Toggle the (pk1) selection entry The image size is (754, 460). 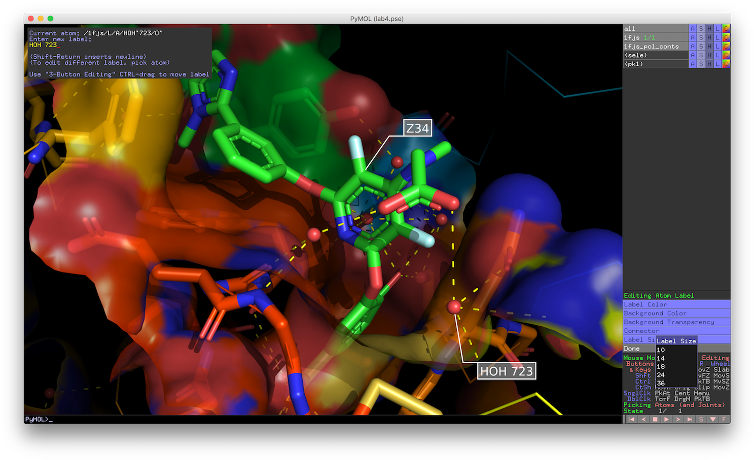point(655,64)
